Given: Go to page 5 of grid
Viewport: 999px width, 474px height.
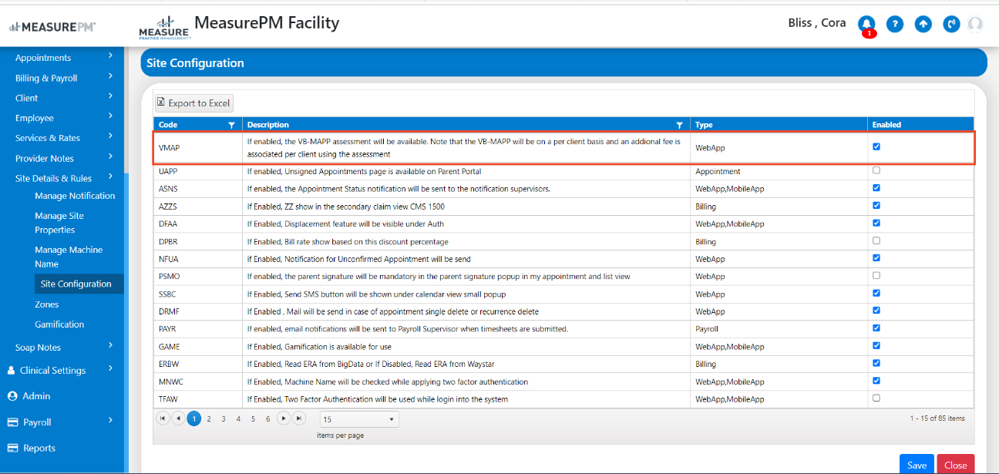Looking at the screenshot, I should pyautogui.click(x=253, y=419).
